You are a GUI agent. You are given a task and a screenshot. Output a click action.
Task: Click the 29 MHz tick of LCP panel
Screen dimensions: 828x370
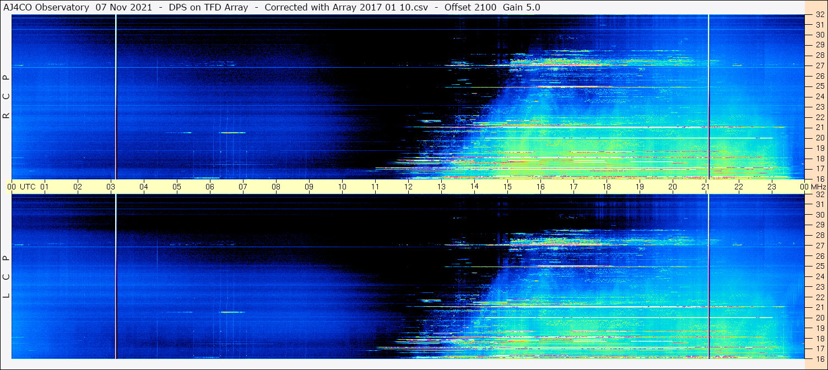820,225
